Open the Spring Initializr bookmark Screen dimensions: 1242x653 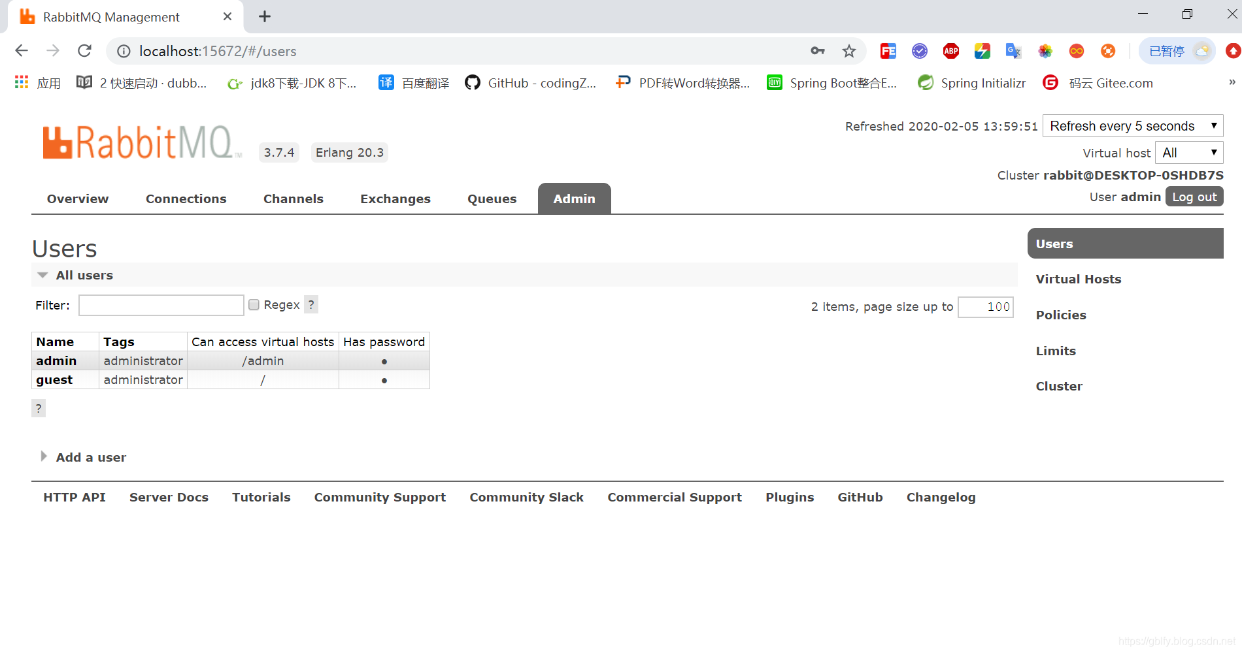[x=972, y=83]
